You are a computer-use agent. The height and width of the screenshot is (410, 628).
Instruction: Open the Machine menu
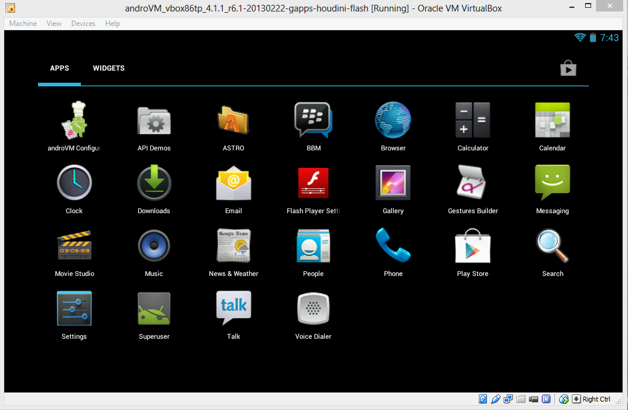(x=23, y=23)
